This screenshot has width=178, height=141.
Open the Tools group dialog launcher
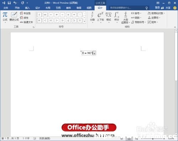(x=33, y=27)
